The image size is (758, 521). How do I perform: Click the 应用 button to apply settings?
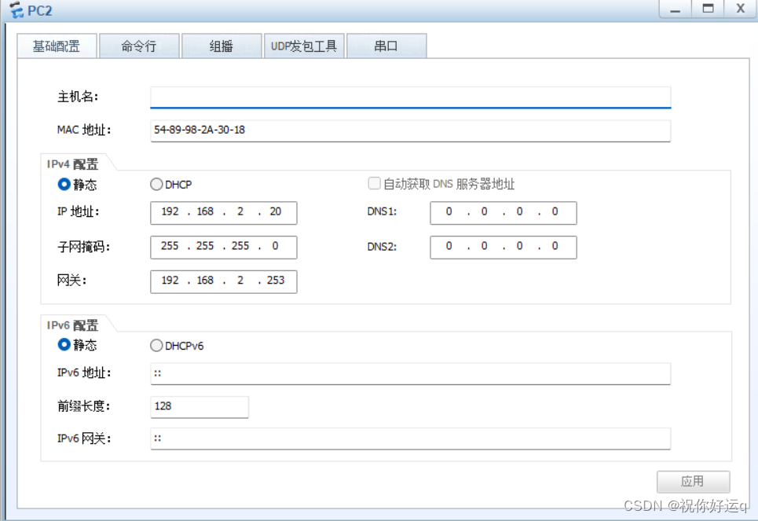click(x=693, y=482)
